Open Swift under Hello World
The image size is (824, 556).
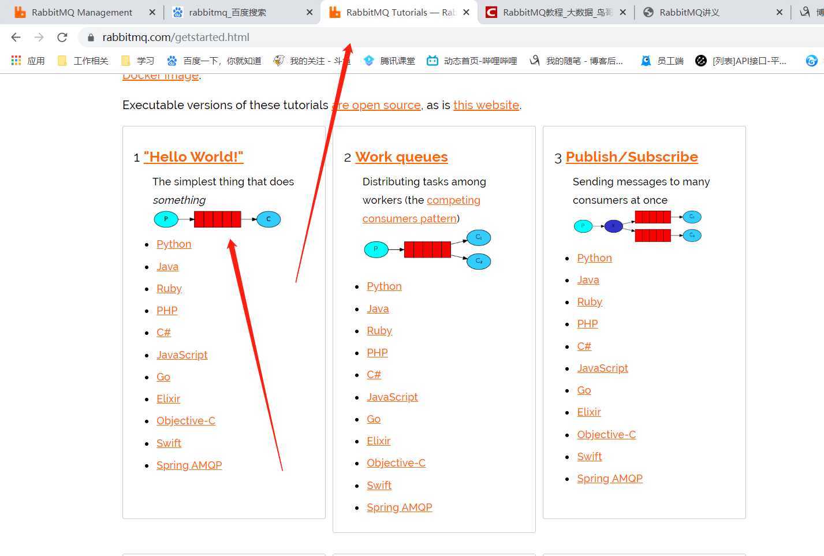coord(169,443)
